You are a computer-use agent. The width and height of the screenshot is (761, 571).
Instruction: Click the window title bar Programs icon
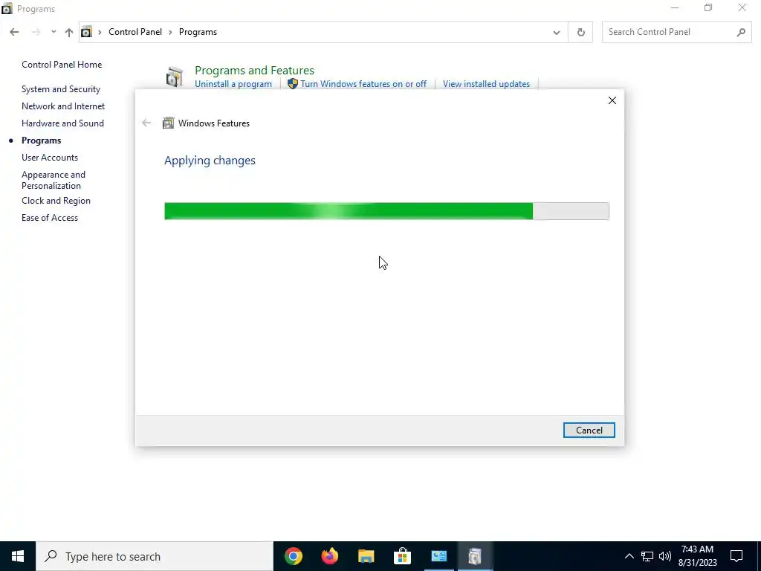7,9
